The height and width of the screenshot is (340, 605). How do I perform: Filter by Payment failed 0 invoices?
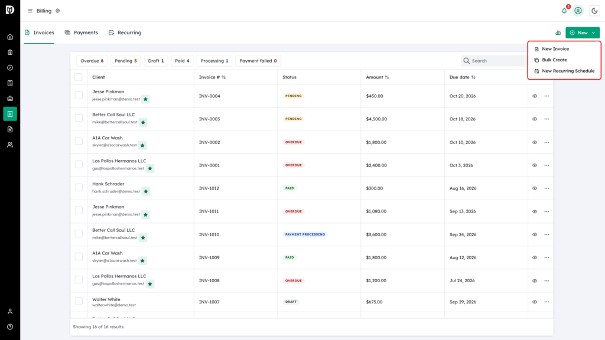coord(258,61)
